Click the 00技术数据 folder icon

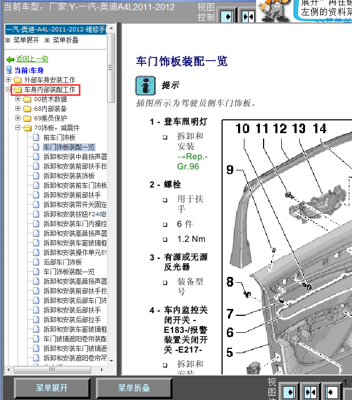point(27,99)
